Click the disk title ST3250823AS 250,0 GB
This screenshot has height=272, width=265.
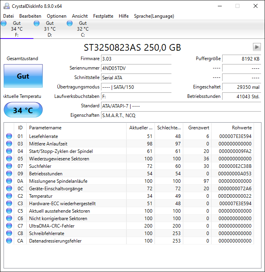132,47
